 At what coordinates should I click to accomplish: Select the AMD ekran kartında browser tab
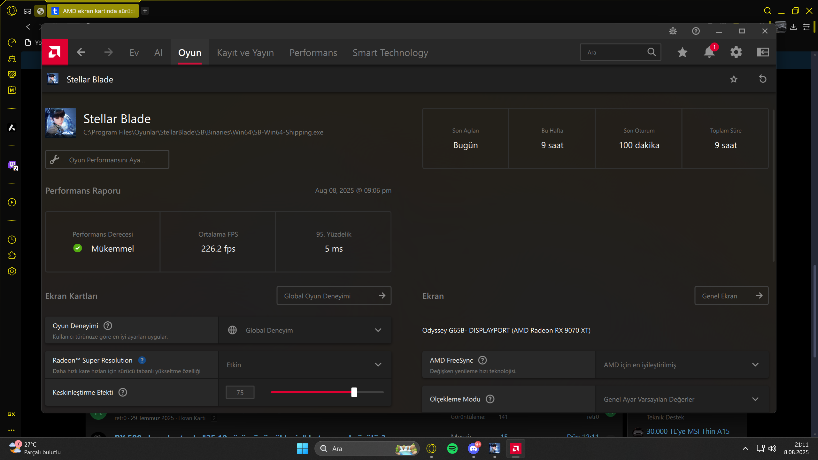pos(93,11)
